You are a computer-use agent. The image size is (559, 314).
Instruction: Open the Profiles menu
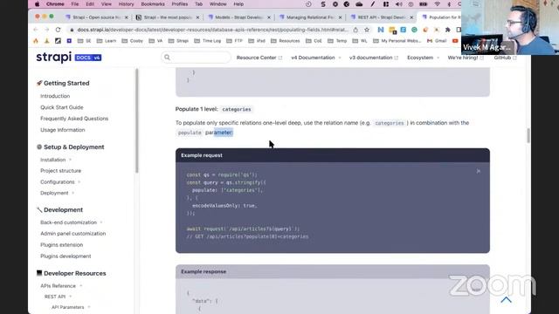180,4
